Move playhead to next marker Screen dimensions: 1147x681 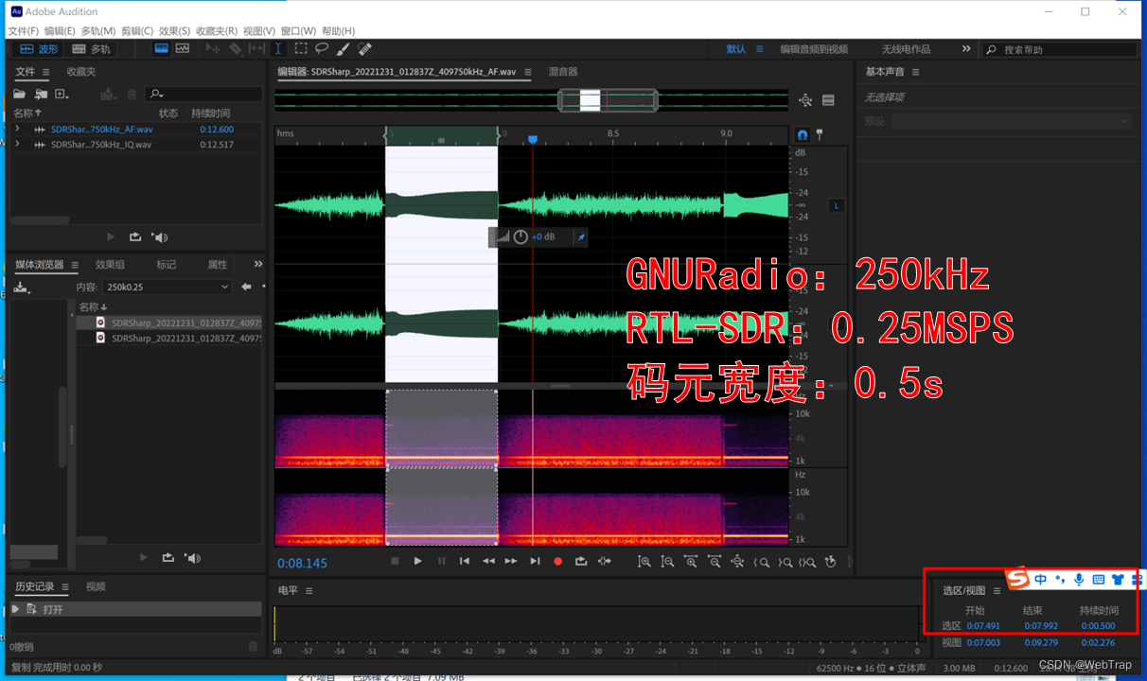[x=535, y=561]
